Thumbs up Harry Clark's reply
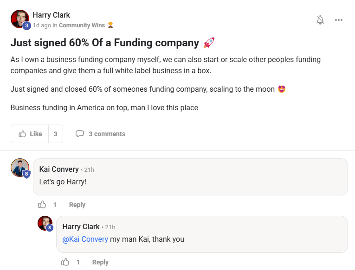Screen dimensions: 355x270 (65, 262)
